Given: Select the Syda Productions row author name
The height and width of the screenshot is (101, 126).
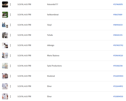Looking at the screenshot, I should coord(54,66).
